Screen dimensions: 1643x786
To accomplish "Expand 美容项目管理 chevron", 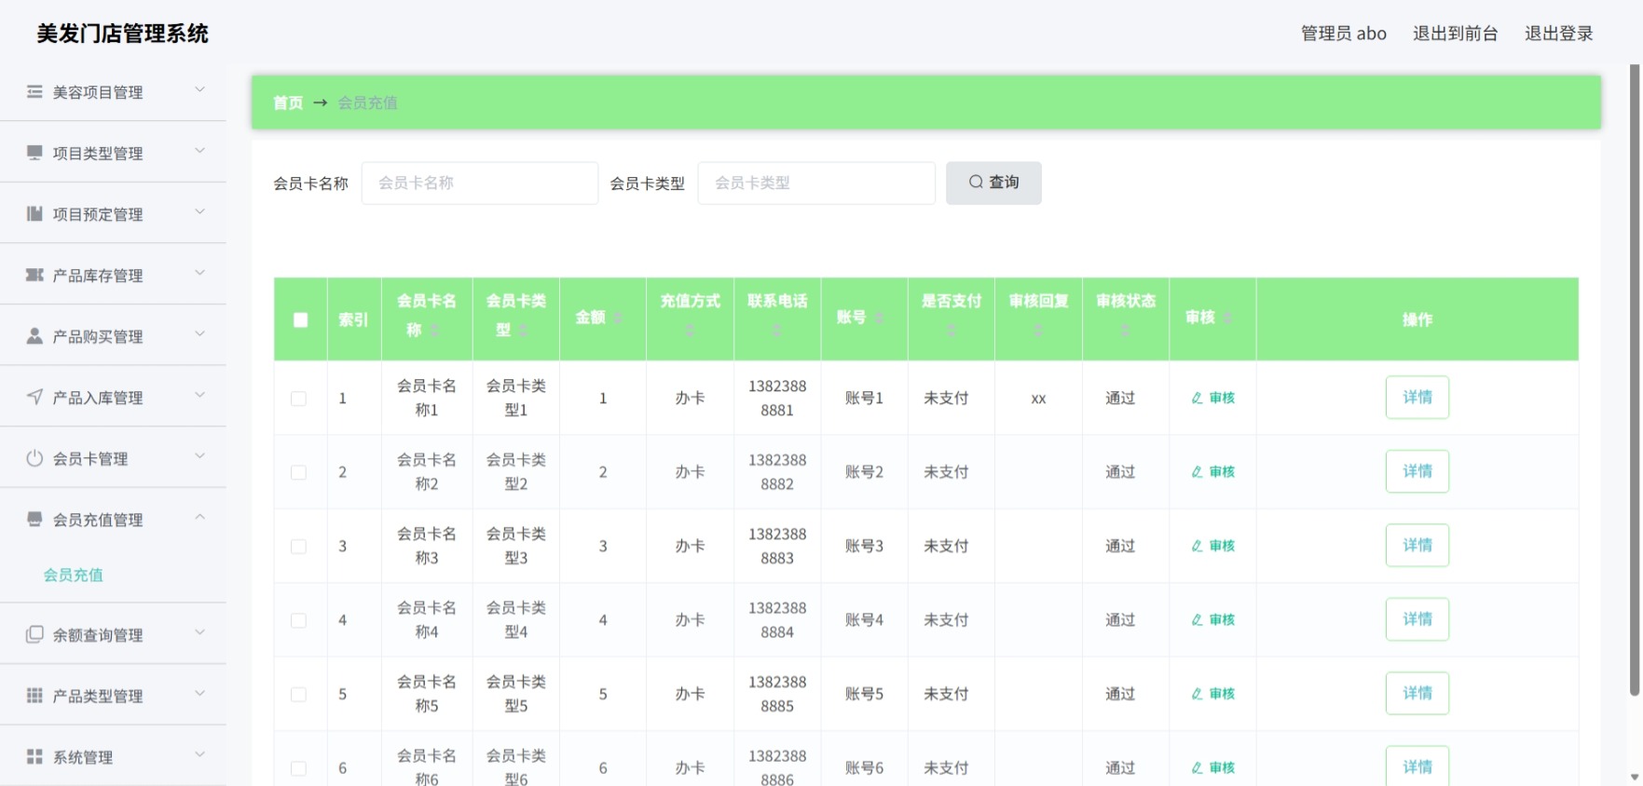I will click(199, 89).
